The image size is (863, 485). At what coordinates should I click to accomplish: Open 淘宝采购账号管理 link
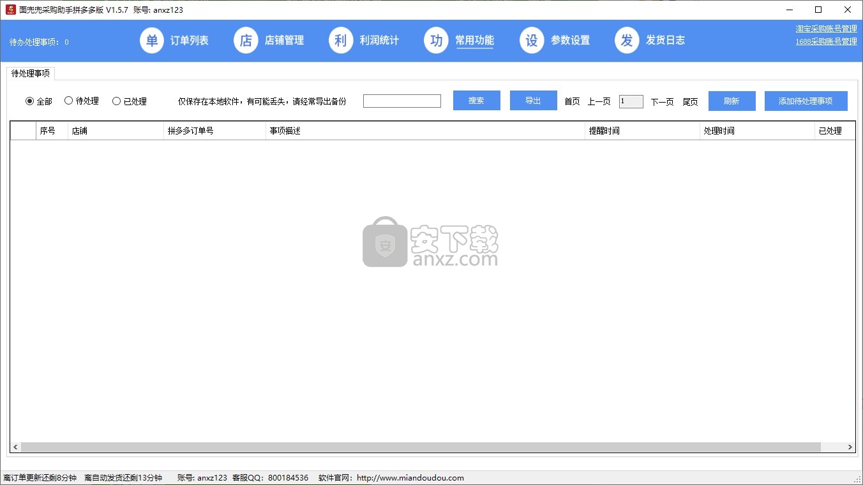pos(826,29)
